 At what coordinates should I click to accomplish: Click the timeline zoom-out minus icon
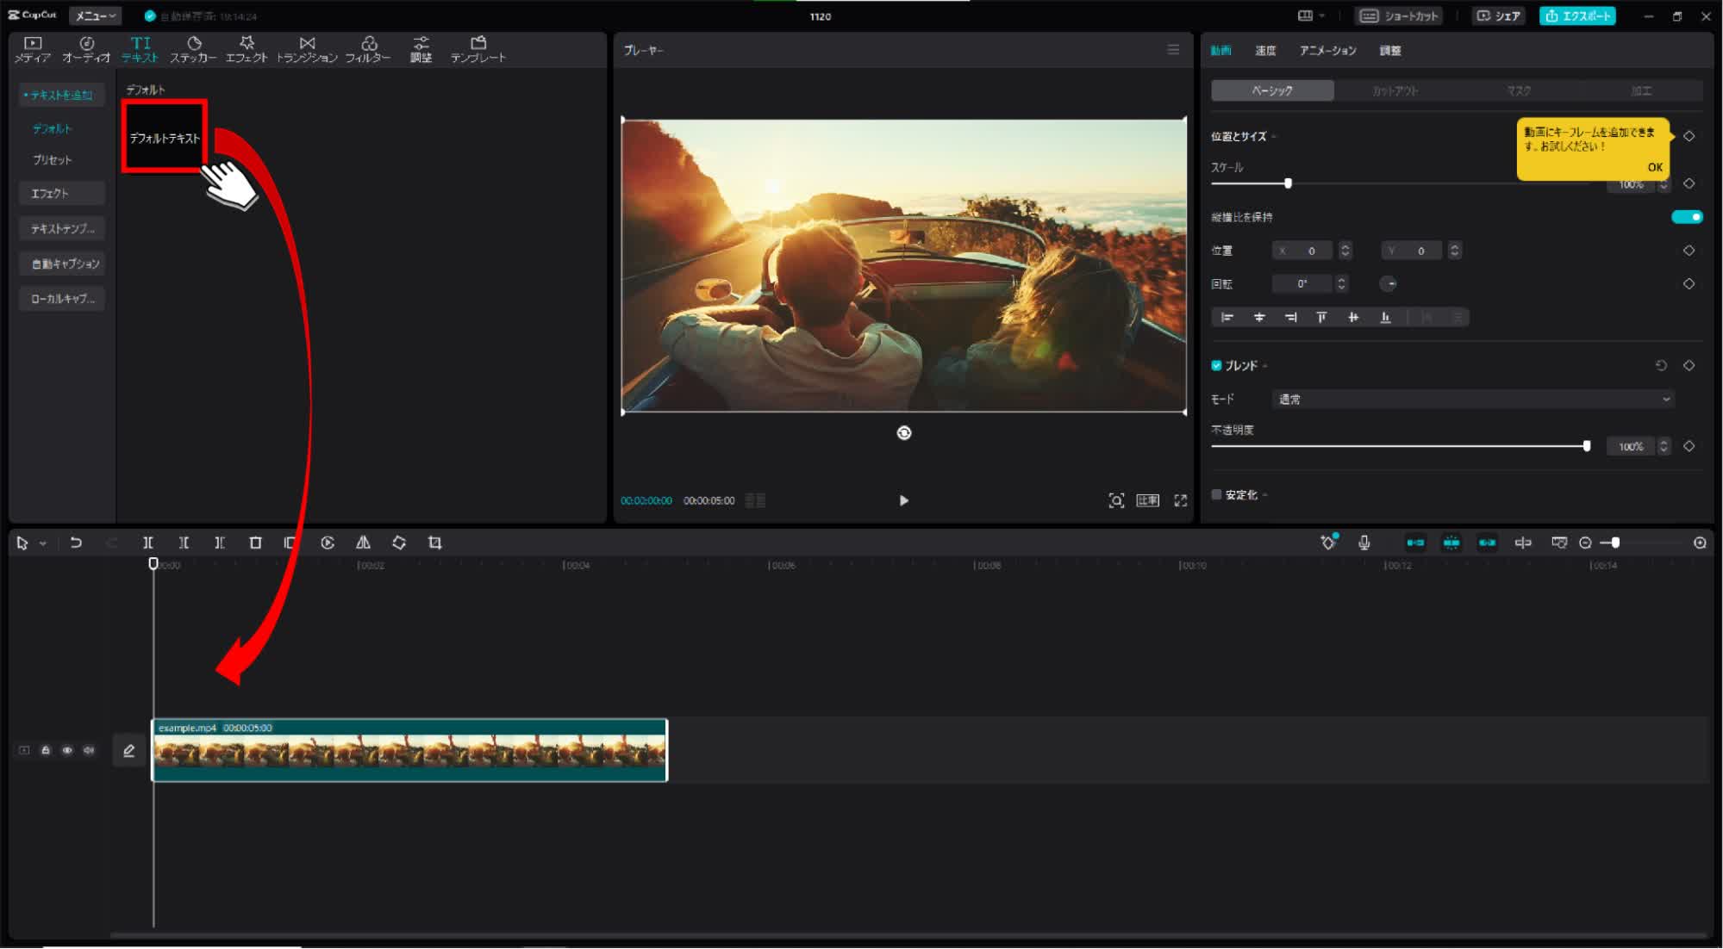pos(1585,543)
